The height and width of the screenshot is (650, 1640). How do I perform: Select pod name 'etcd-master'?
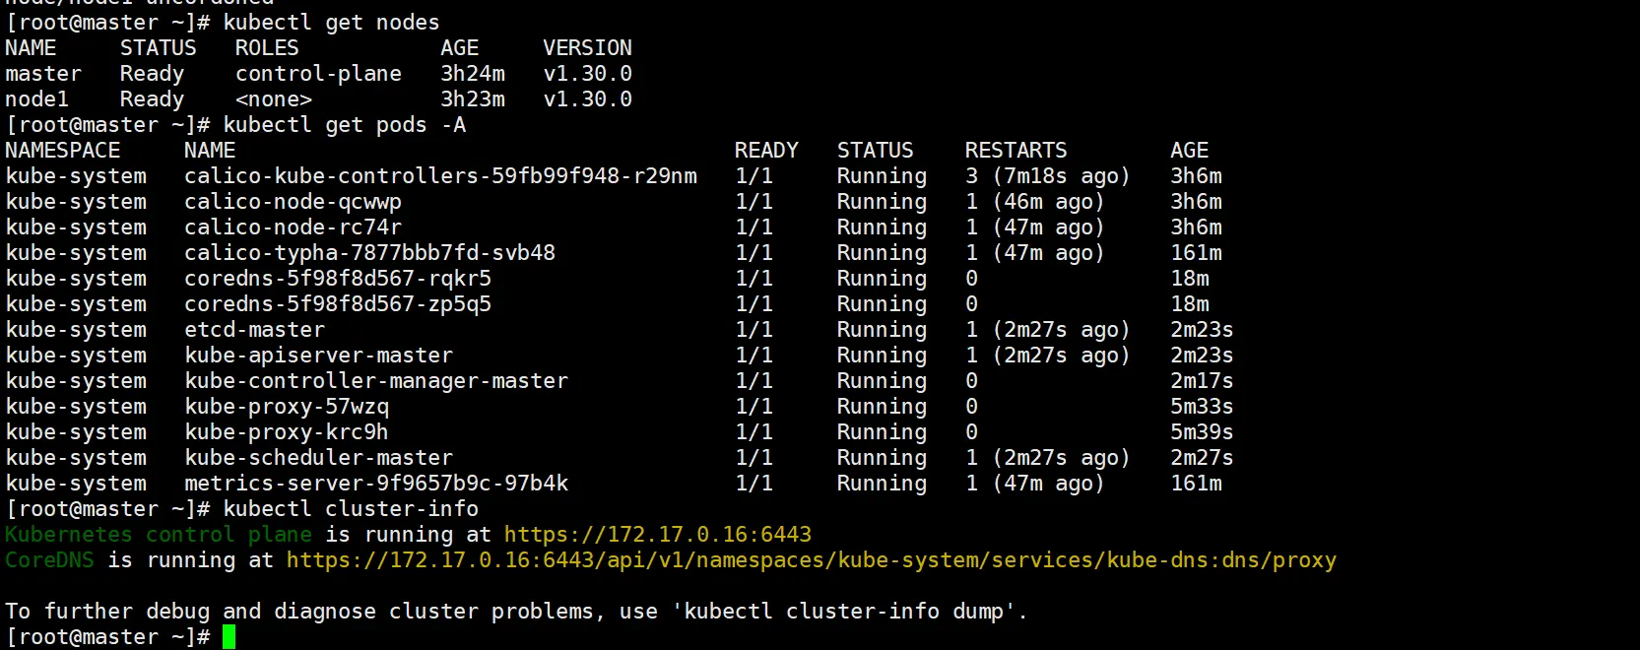pos(254,330)
